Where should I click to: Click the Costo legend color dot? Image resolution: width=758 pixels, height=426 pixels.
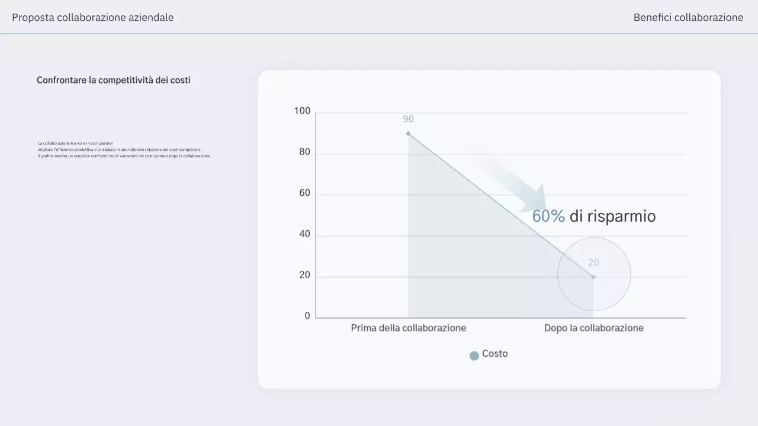click(474, 356)
